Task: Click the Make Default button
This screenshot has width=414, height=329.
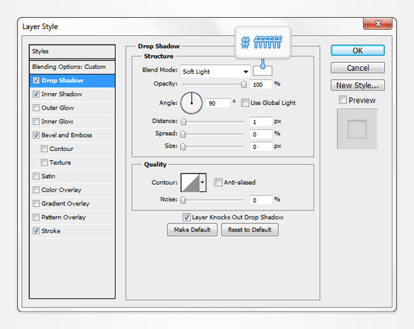Action: tap(192, 230)
